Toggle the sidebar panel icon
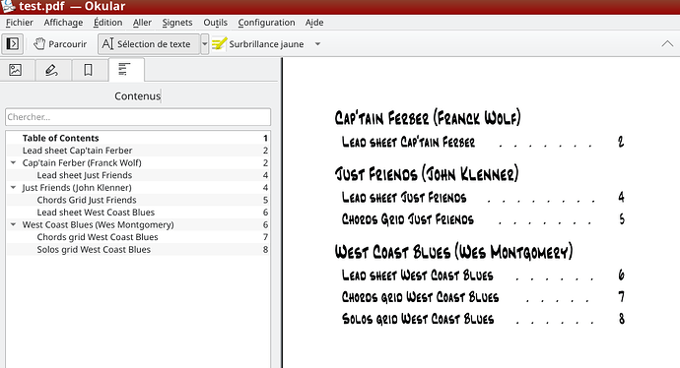Screen dimensions: 680x368 click(x=12, y=43)
